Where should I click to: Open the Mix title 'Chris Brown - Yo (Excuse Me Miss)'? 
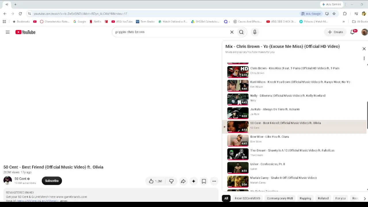[282, 46]
